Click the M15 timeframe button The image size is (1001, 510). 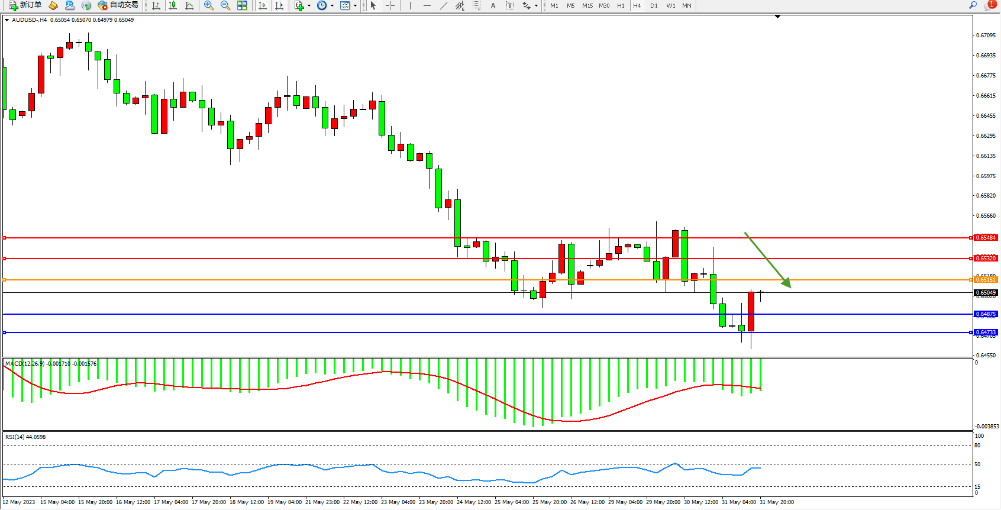(587, 5)
